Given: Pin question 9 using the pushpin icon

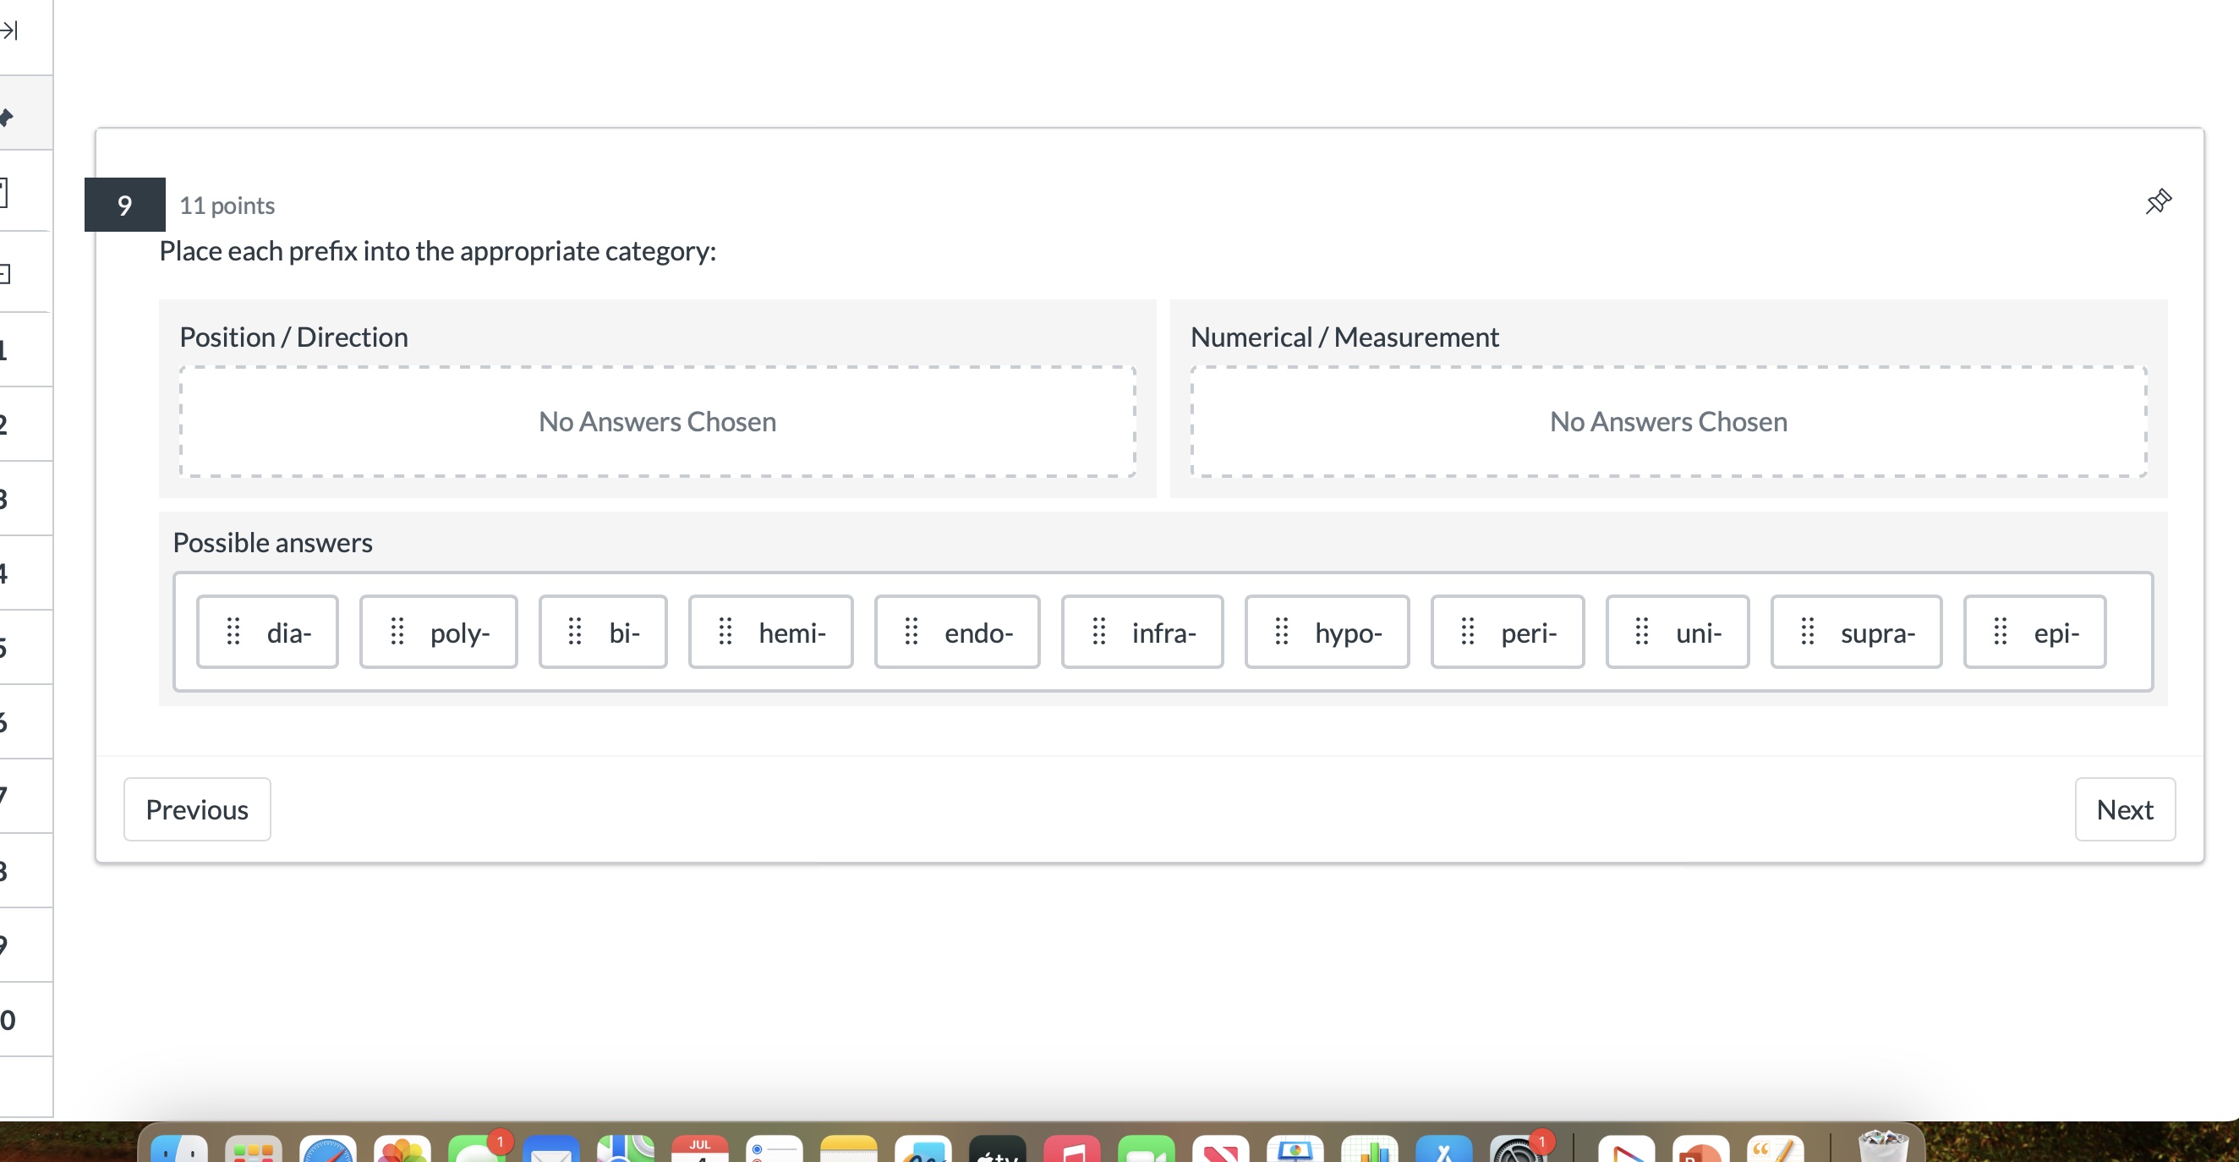Looking at the screenshot, I should (x=2157, y=201).
